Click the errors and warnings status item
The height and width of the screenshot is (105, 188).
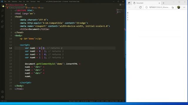click(x=4, y=101)
